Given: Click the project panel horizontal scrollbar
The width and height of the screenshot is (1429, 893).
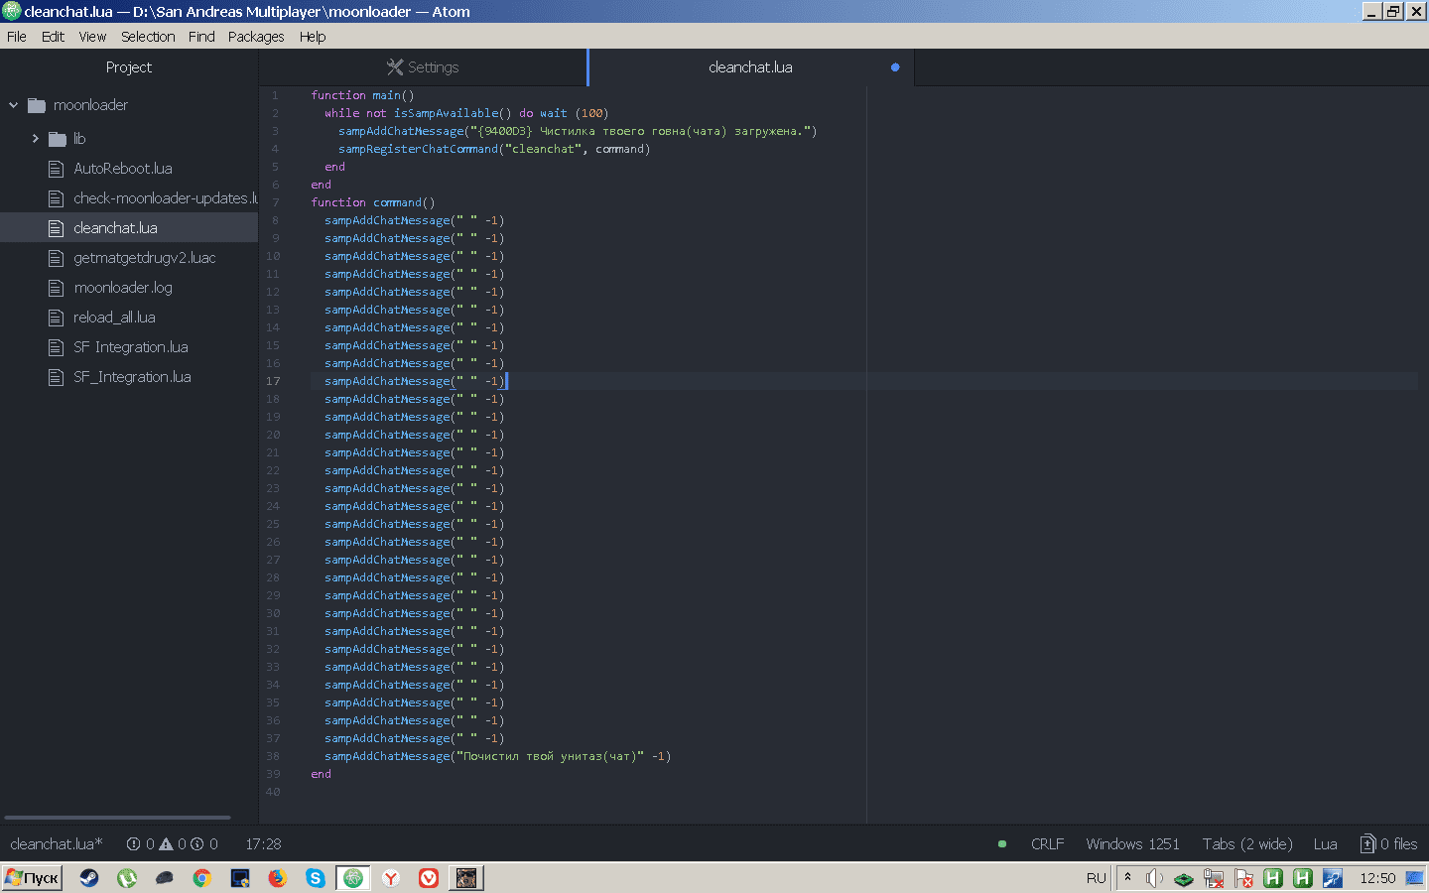Looking at the screenshot, I should click(x=117, y=818).
